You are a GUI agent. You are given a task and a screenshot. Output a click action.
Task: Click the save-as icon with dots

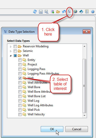[x=46, y=12]
